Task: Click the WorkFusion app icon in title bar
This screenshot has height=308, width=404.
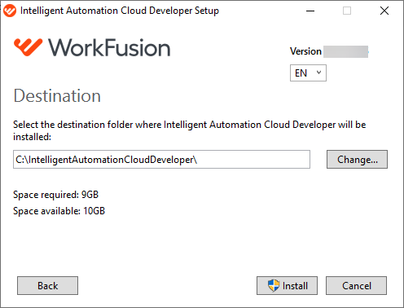Action: click(x=10, y=11)
